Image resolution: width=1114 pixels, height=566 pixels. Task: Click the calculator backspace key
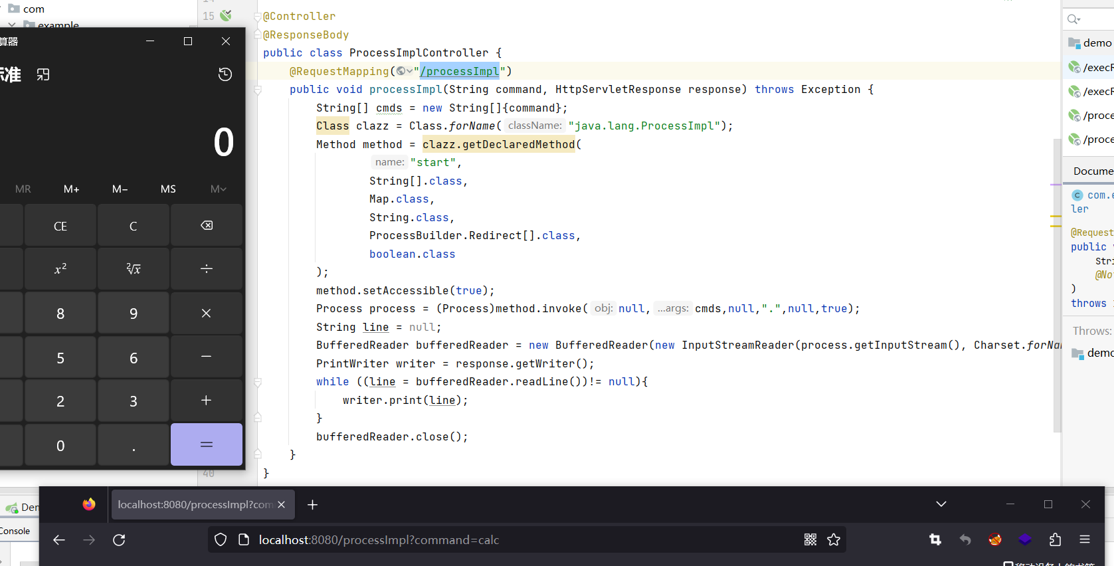tap(207, 226)
